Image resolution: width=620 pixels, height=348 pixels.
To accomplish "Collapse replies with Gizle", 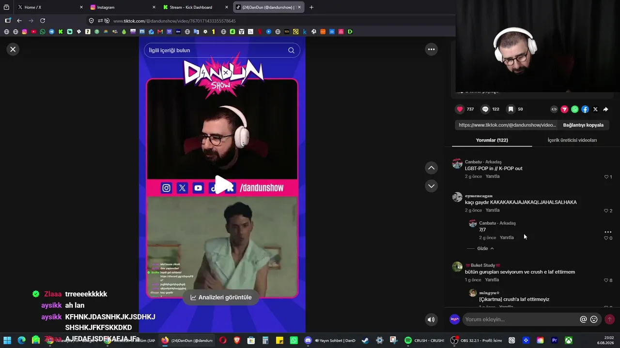I will [485, 248].
